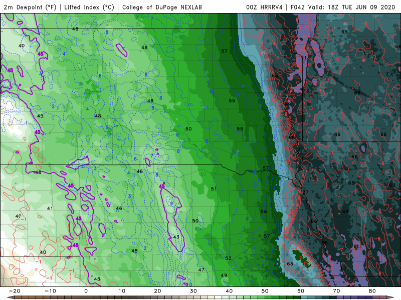
Task: Click the 40 tick label on the color scale
Action: point(229,291)
